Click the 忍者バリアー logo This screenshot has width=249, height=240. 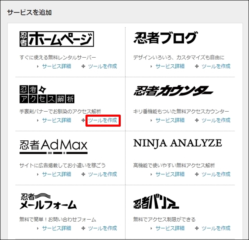[156, 201]
